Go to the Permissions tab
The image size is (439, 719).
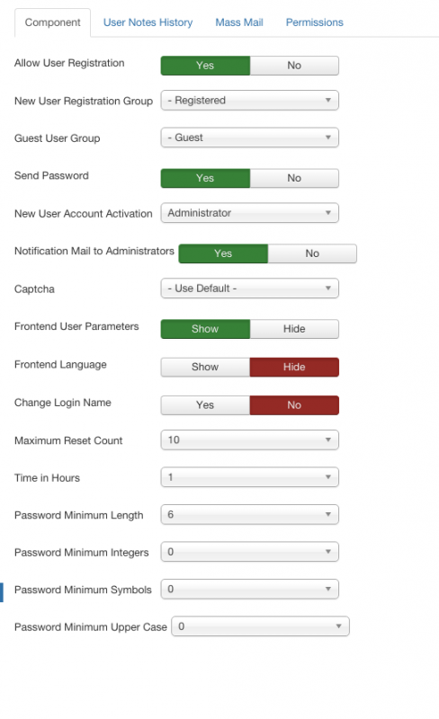coord(315,22)
